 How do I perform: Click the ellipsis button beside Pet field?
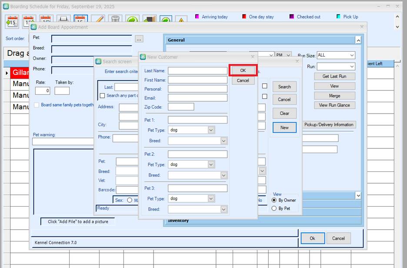pos(139,39)
